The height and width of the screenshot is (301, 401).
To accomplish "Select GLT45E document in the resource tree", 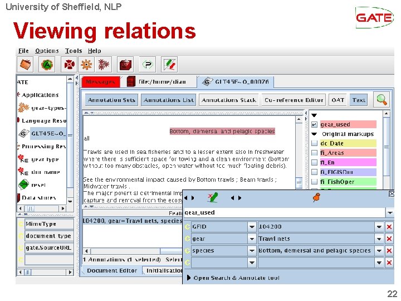I will coord(42,133).
